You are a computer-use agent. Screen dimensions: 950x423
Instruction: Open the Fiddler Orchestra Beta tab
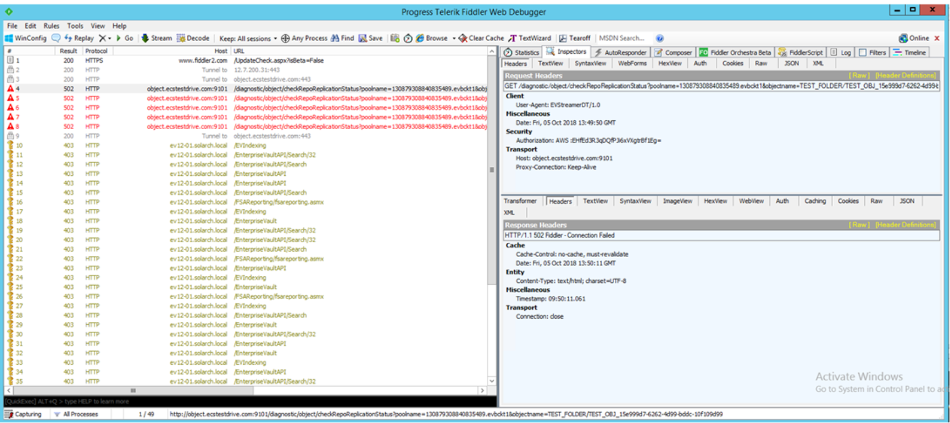pyautogui.click(x=735, y=53)
